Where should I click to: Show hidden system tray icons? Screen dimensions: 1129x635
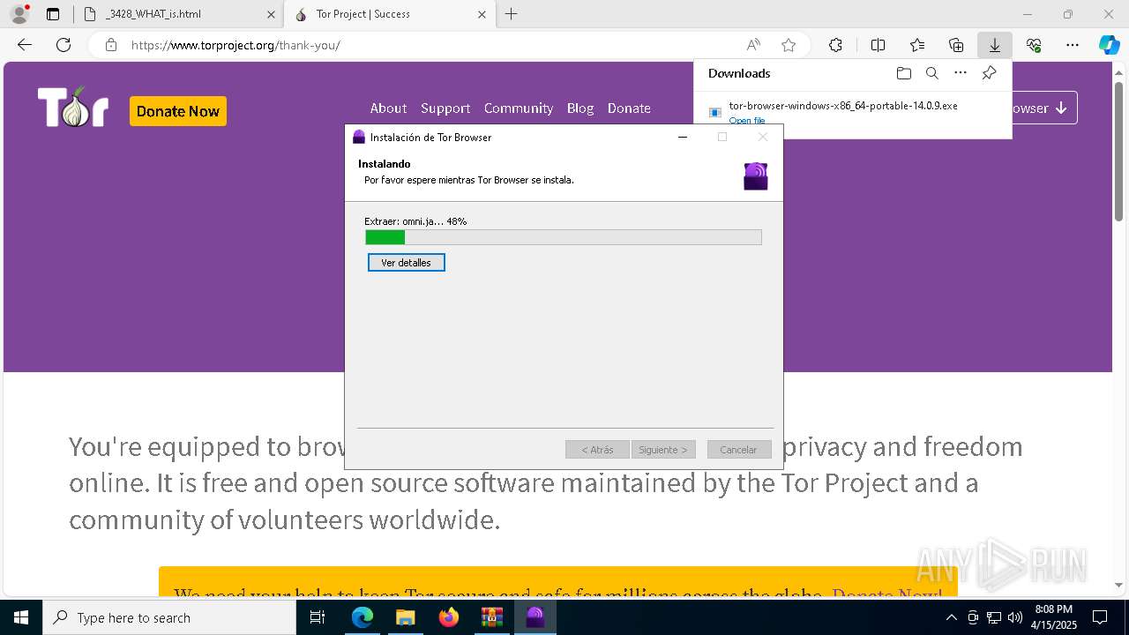point(951,617)
